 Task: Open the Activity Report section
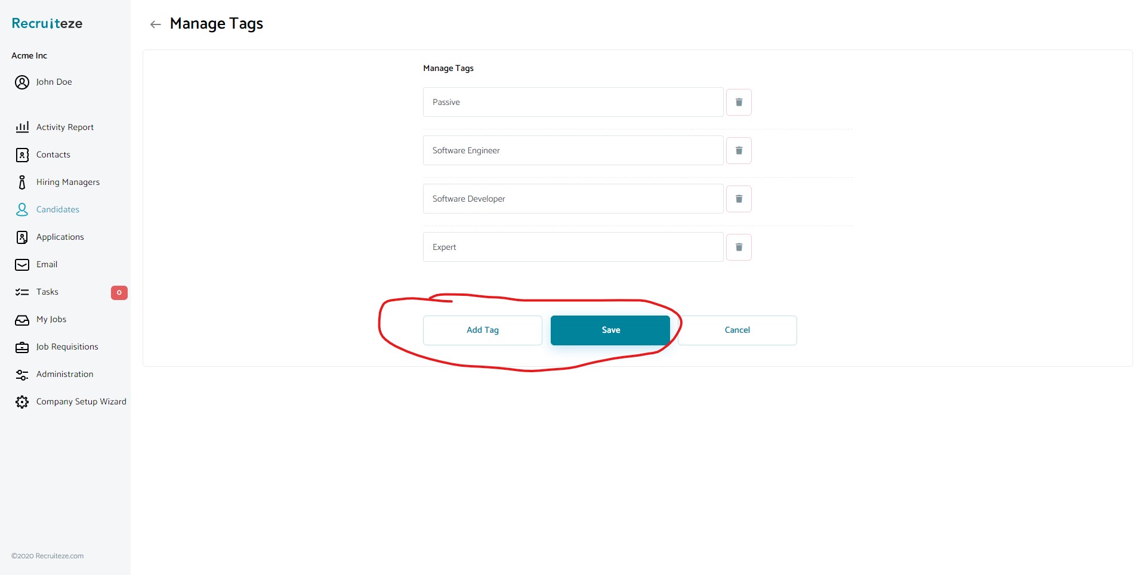[x=64, y=127]
